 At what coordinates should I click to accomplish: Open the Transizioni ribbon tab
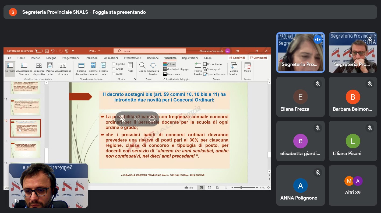pos(92,58)
